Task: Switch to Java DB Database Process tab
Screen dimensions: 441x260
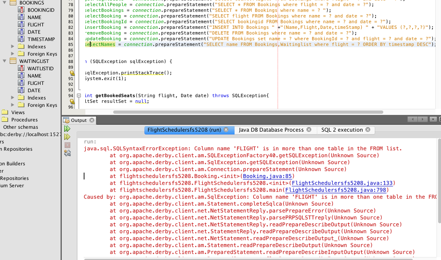Action: [x=271, y=130]
